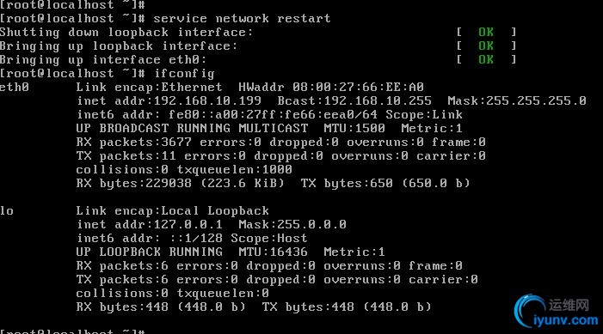Click the inet addr 192.168.10.199

point(169,101)
